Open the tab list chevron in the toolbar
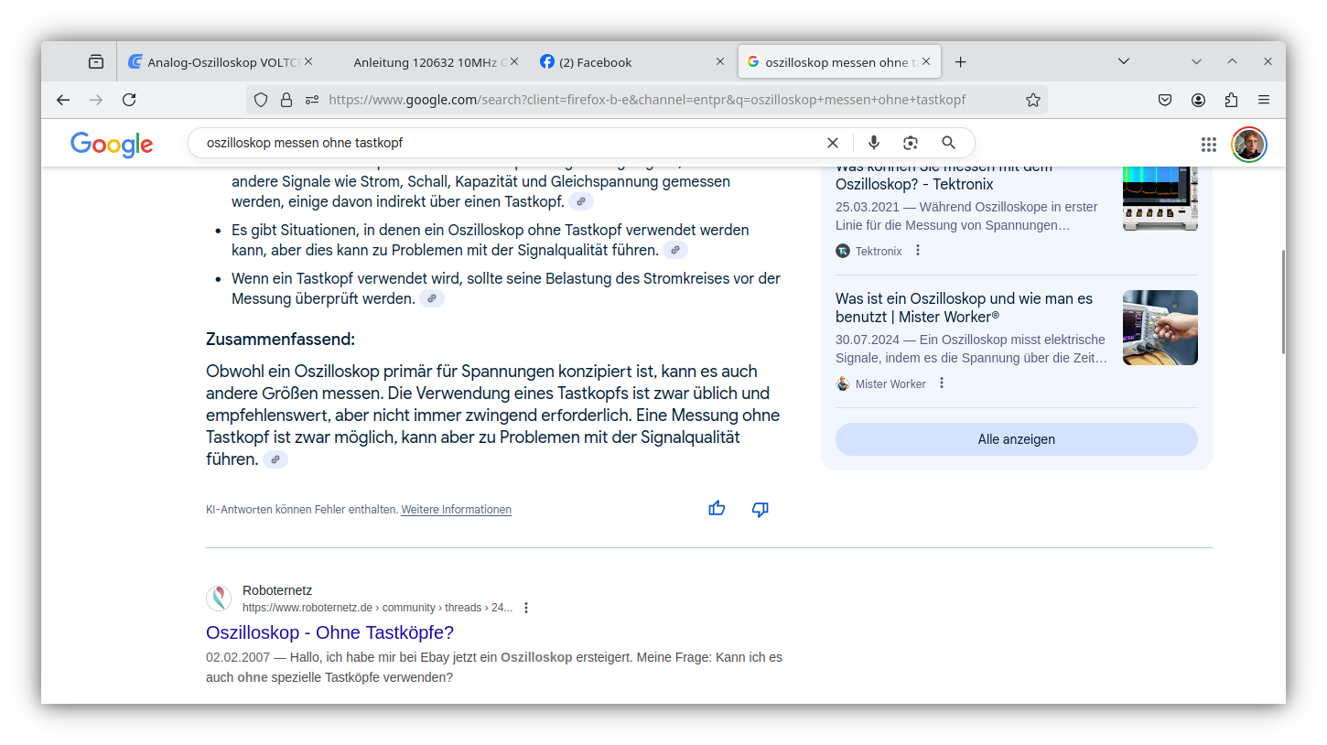Image resolution: width=1327 pixels, height=745 pixels. tap(1123, 60)
